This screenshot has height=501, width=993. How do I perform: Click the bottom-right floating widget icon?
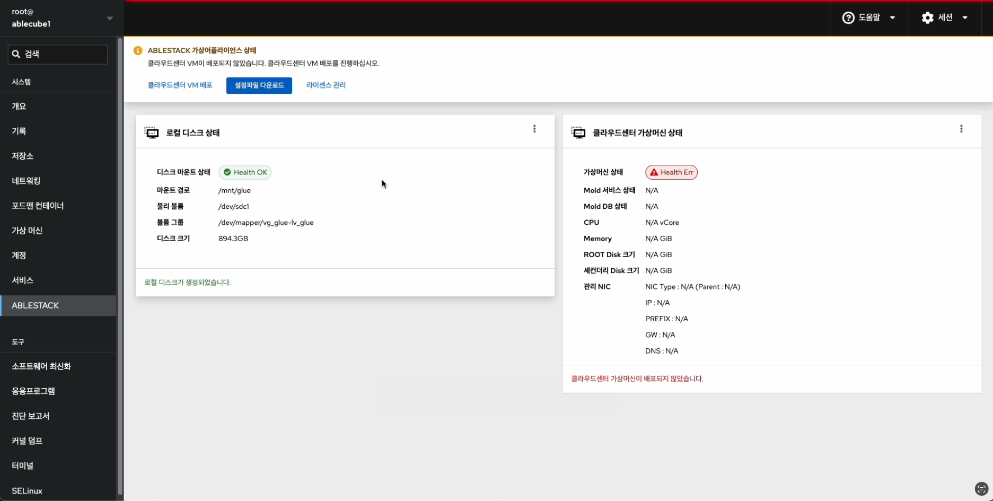coord(981,489)
